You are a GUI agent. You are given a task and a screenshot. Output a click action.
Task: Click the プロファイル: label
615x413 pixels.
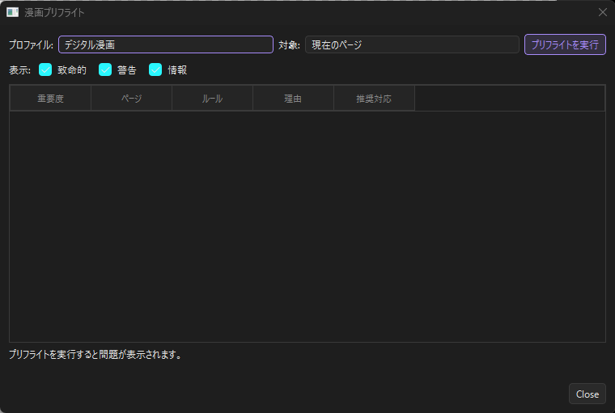pos(31,45)
